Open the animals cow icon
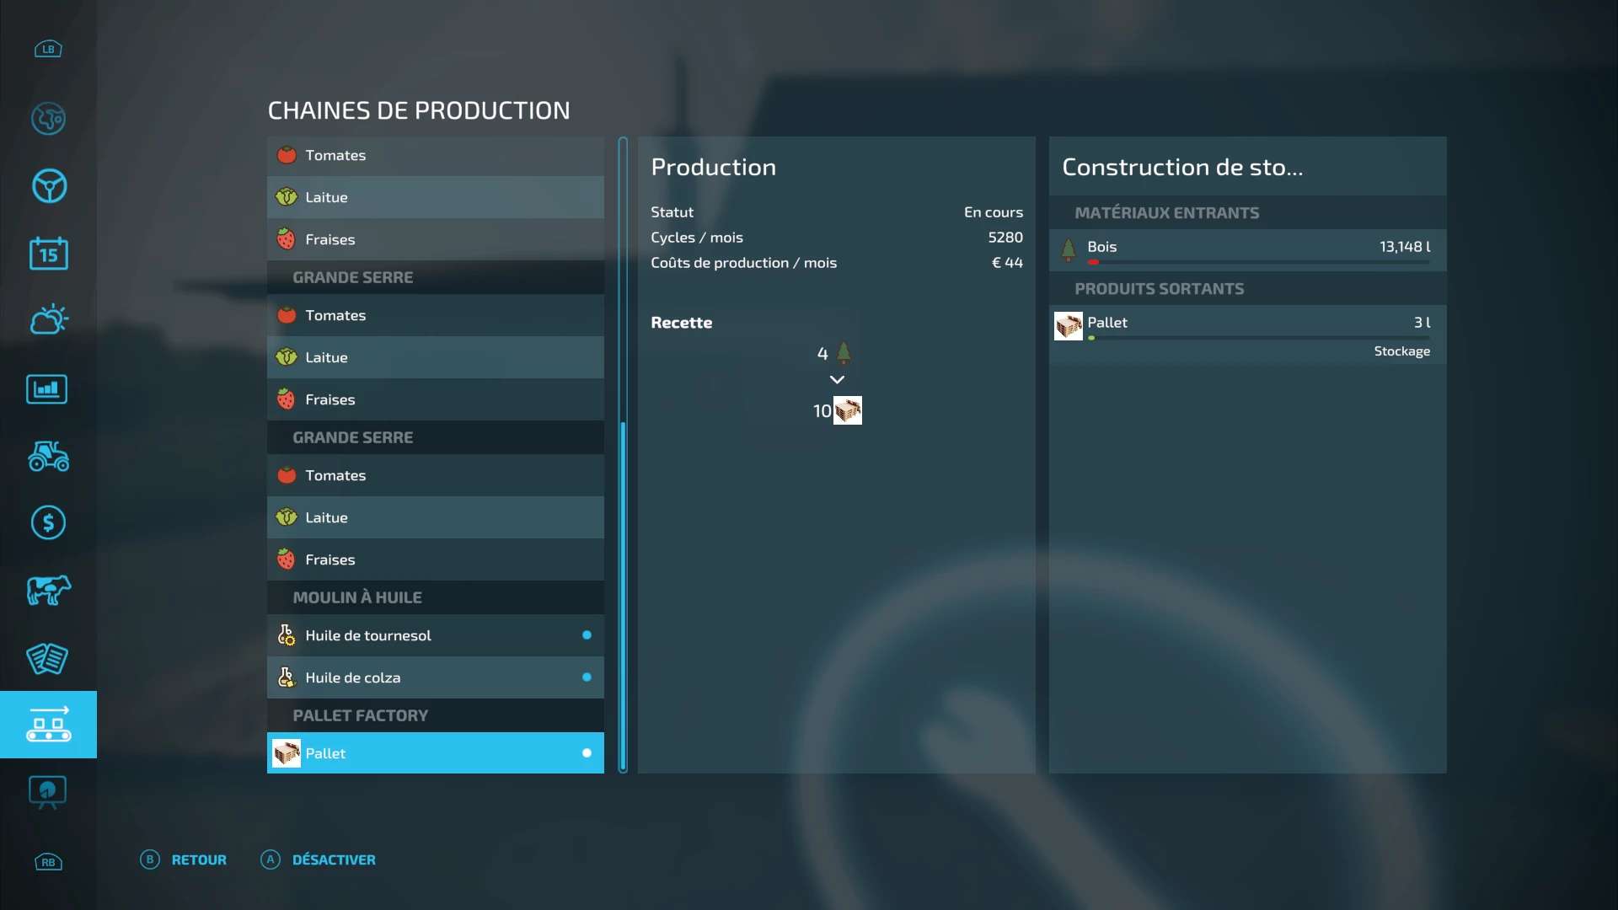This screenshot has width=1618, height=910. click(48, 590)
